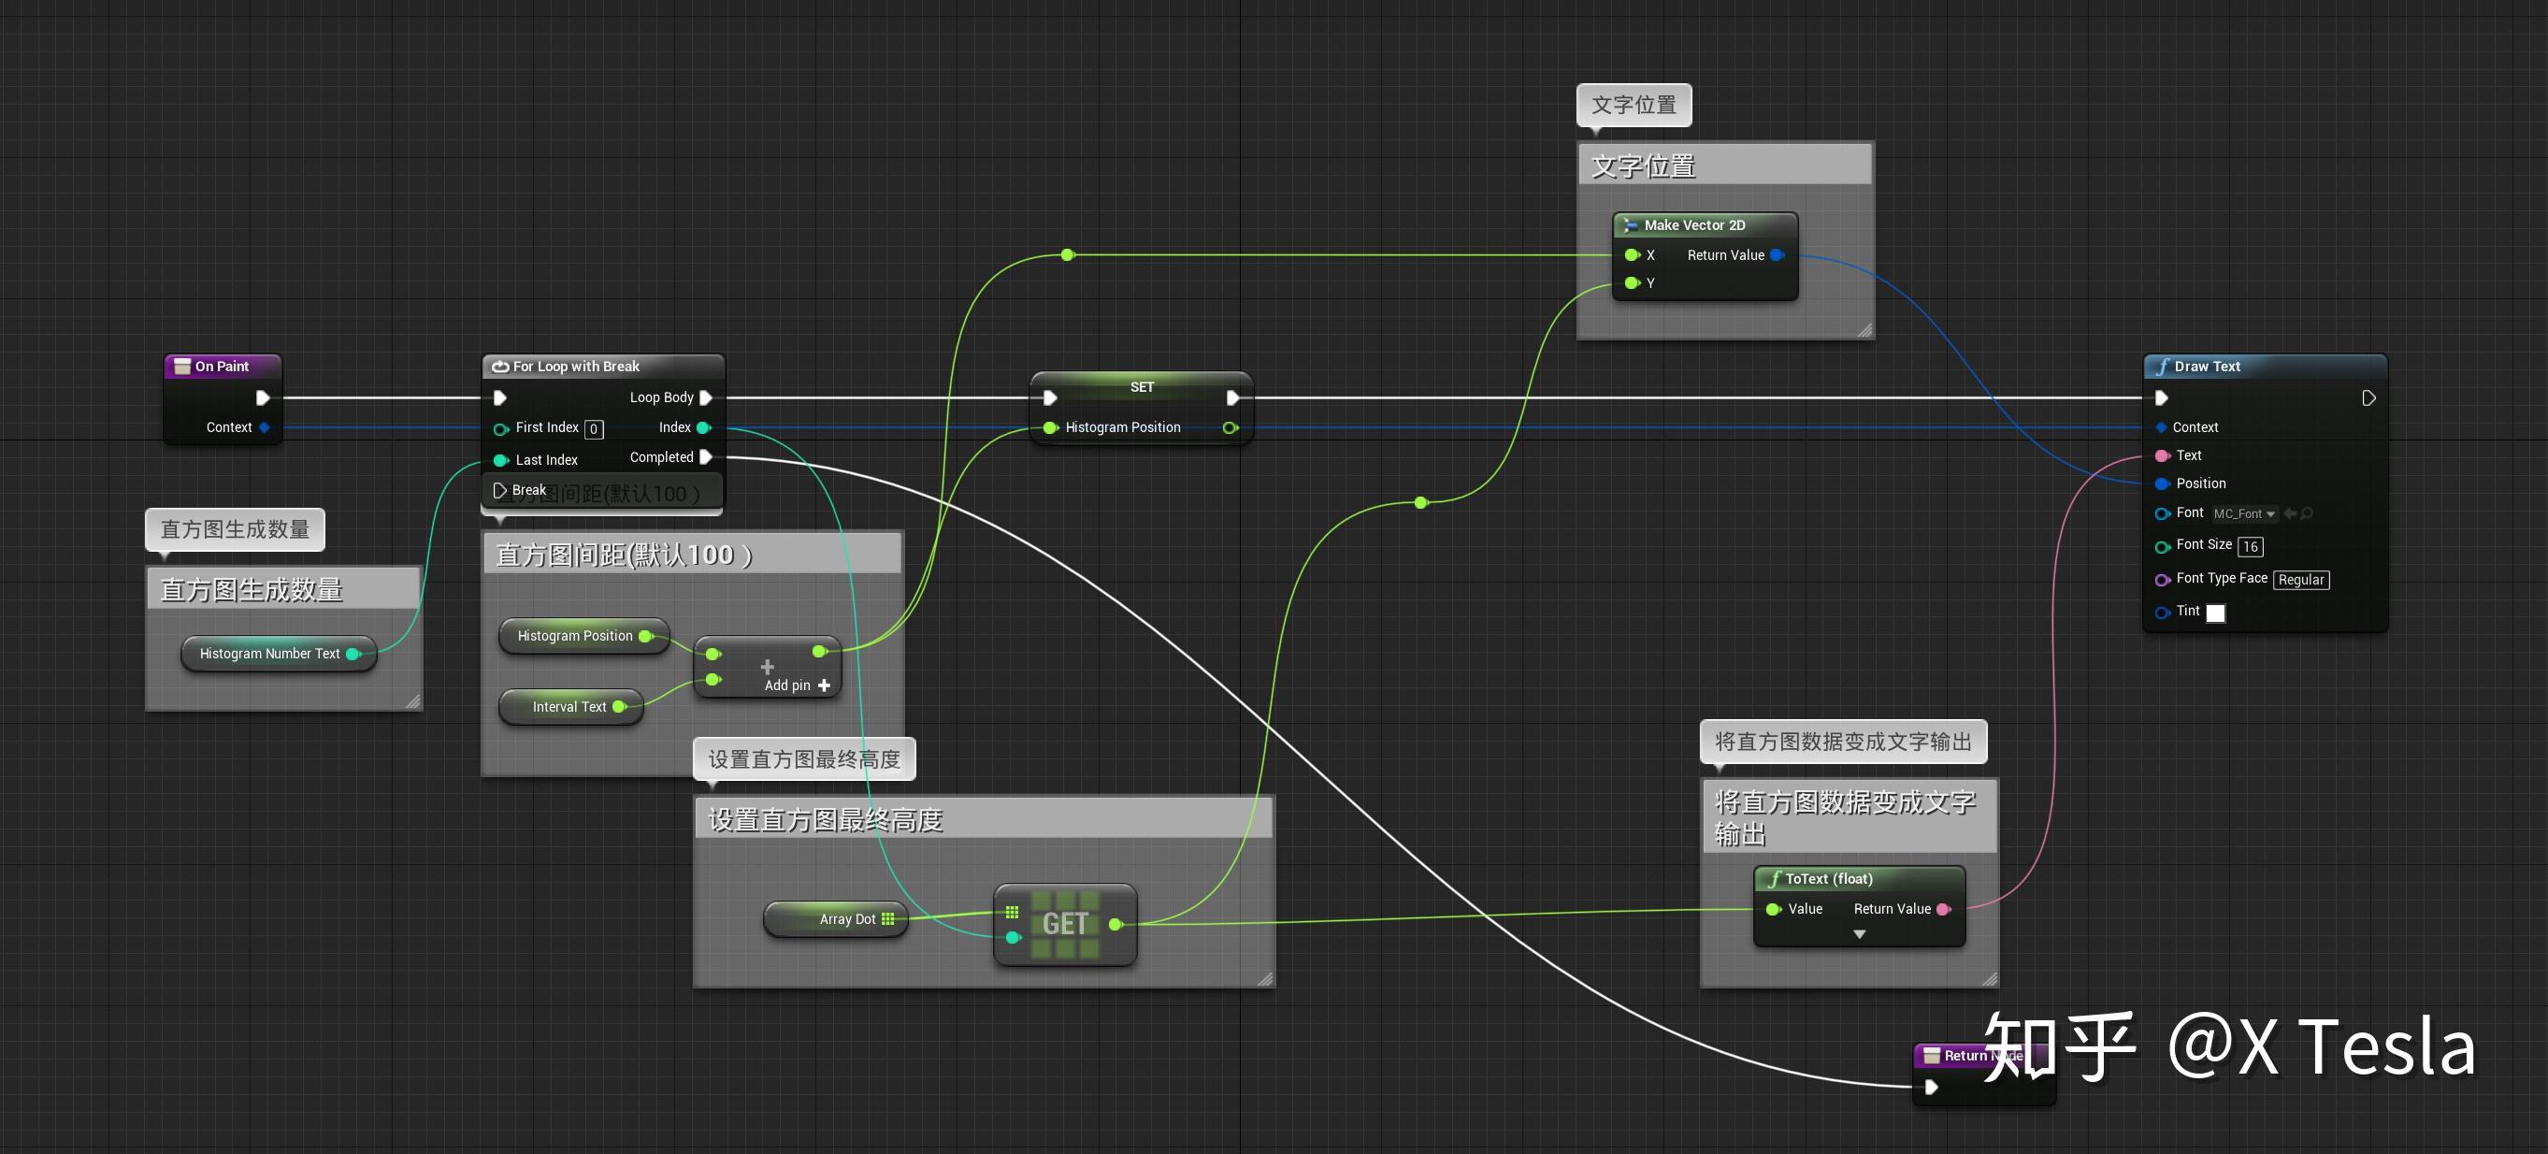Click the magnifier browse icon next to MC_Font
This screenshot has height=1154, width=2548.
point(2308,512)
